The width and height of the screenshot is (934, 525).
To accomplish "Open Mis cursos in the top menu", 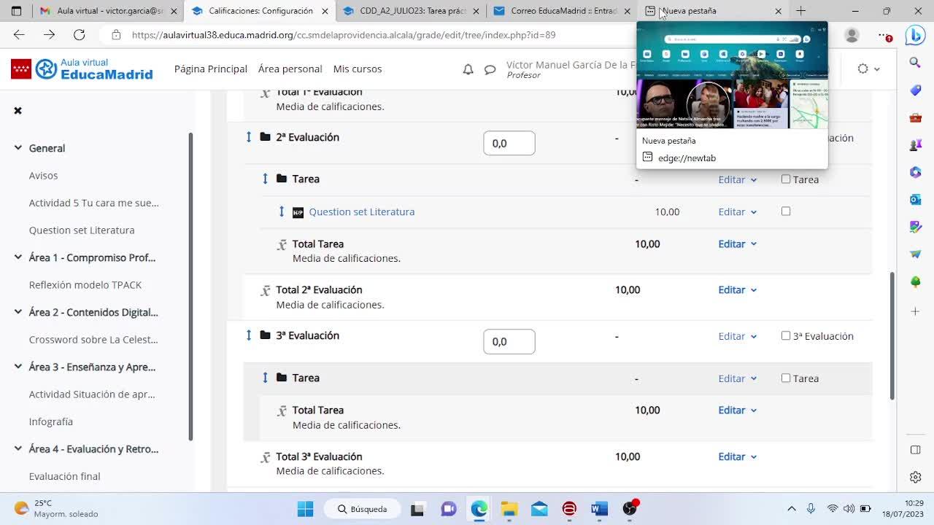I will 358,69.
